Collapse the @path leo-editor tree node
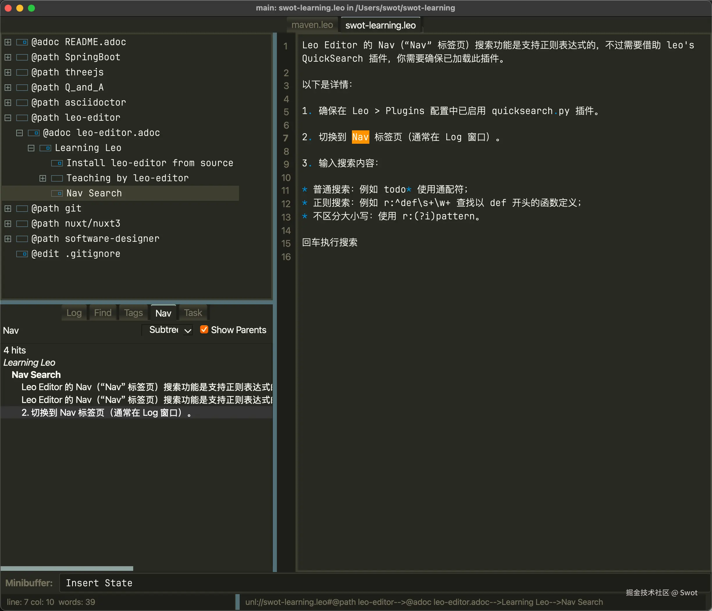Screen dimensions: 712x611 (8, 118)
